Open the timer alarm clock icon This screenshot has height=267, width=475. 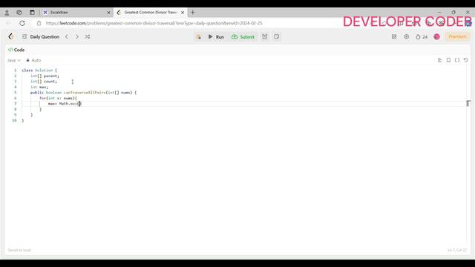tap(265, 36)
